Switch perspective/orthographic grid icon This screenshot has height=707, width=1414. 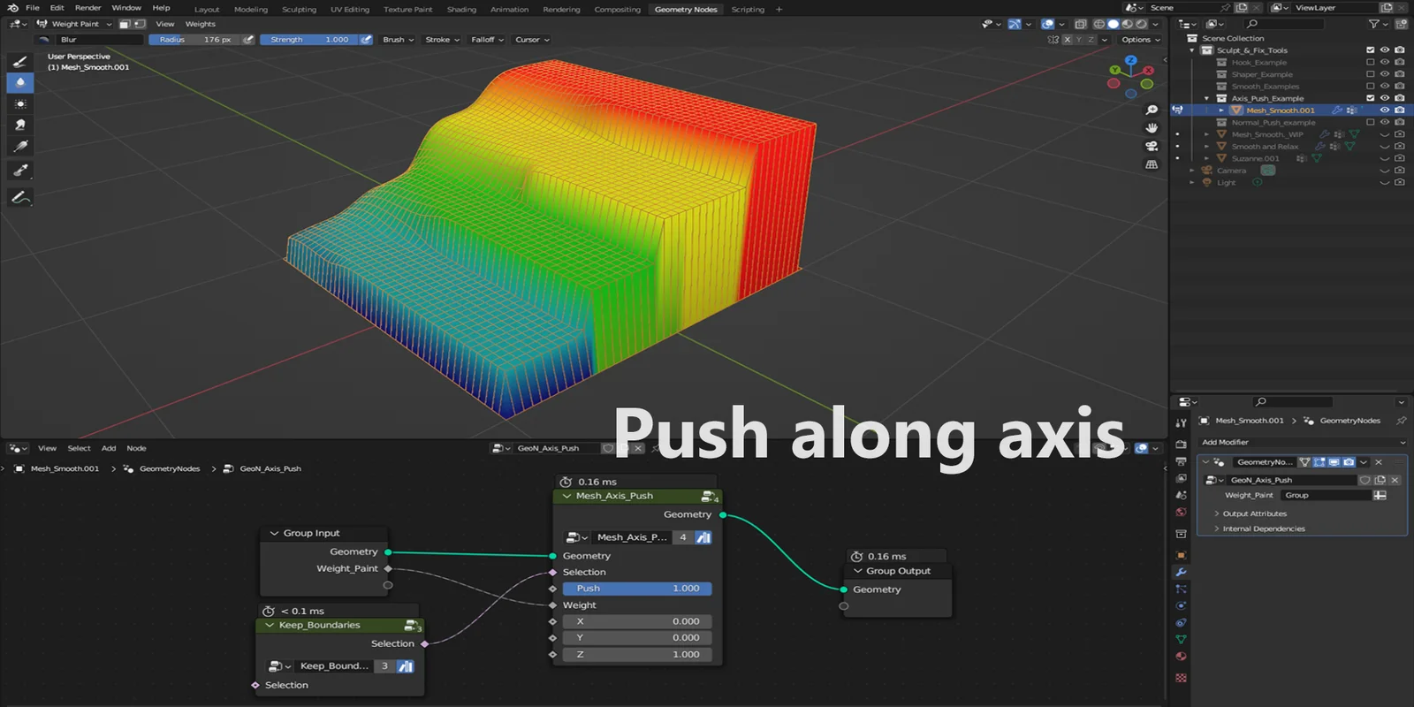1152,164
